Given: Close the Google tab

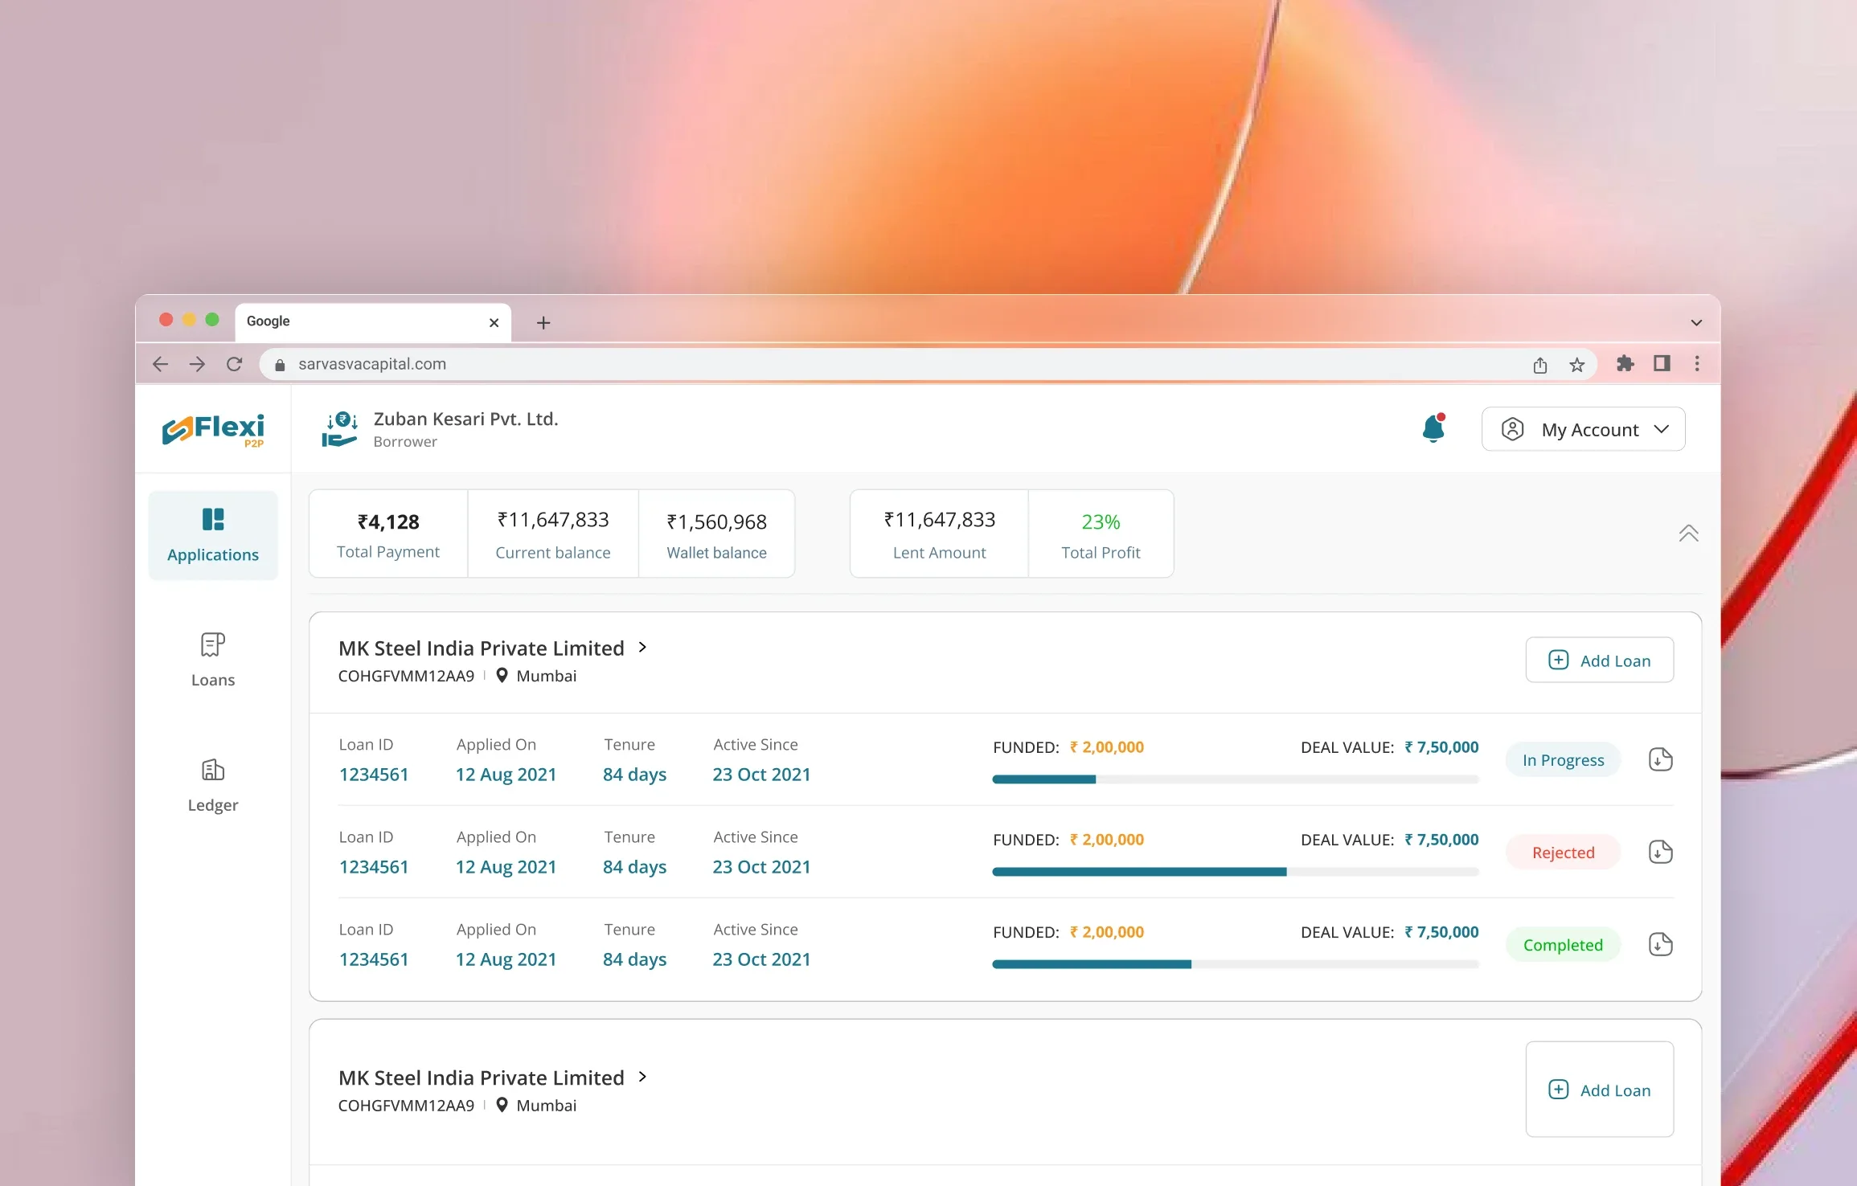Looking at the screenshot, I should (494, 322).
